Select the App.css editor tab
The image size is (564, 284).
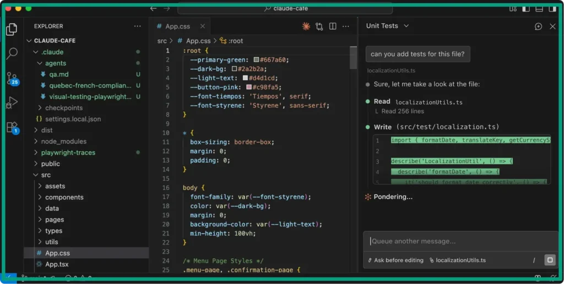180,26
